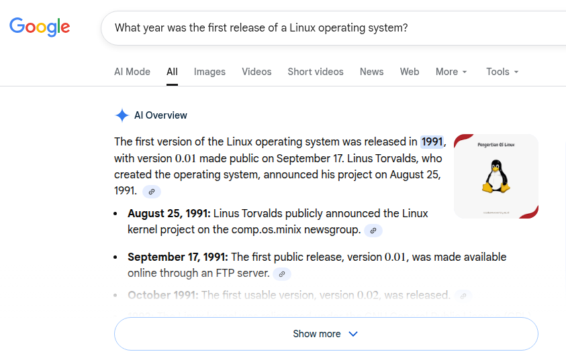Open source link icon after October 1991 line
Image resolution: width=566 pixels, height=360 pixels.
(463, 295)
